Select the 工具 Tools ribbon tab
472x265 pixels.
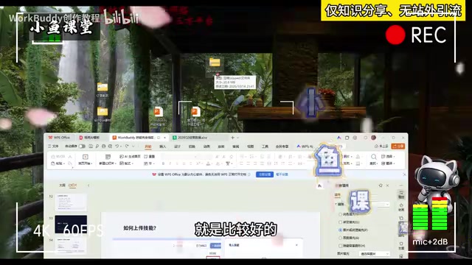(x=265, y=146)
